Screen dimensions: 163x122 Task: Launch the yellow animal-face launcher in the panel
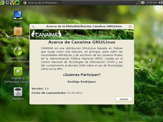coord(12,3)
